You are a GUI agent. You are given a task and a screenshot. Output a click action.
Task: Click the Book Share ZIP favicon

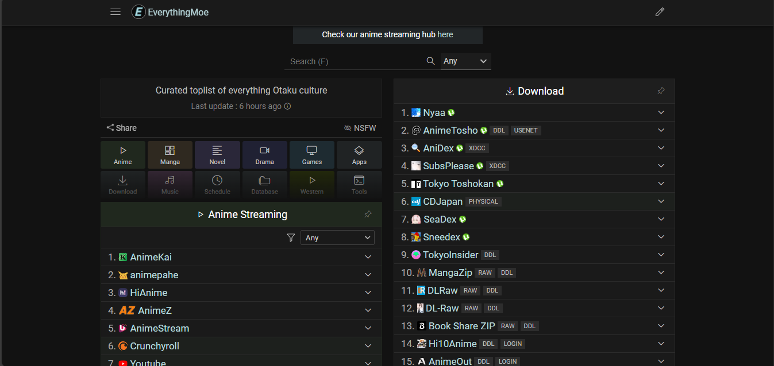tap(422, 326)
